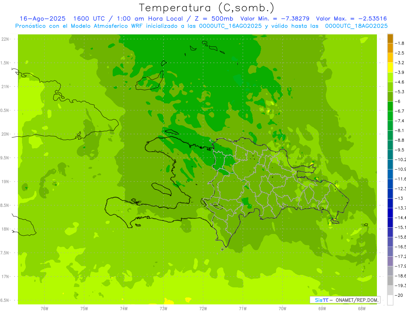Pick legend color between -19.3 and -20
Viewport: 406px width, 313px height.
(390, 290)
